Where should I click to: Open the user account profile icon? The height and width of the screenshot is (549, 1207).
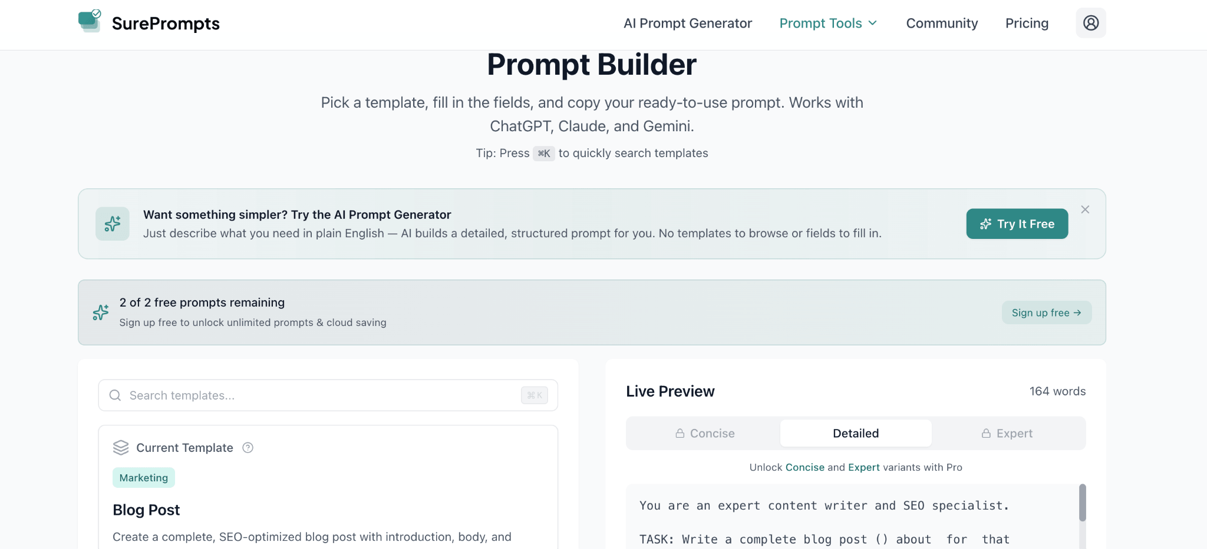(x=1090, y=23)
